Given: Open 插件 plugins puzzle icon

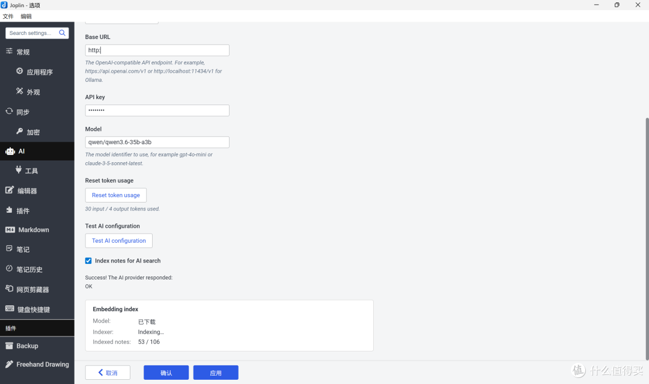Looking at the screenshot, I should pos(9,210).
